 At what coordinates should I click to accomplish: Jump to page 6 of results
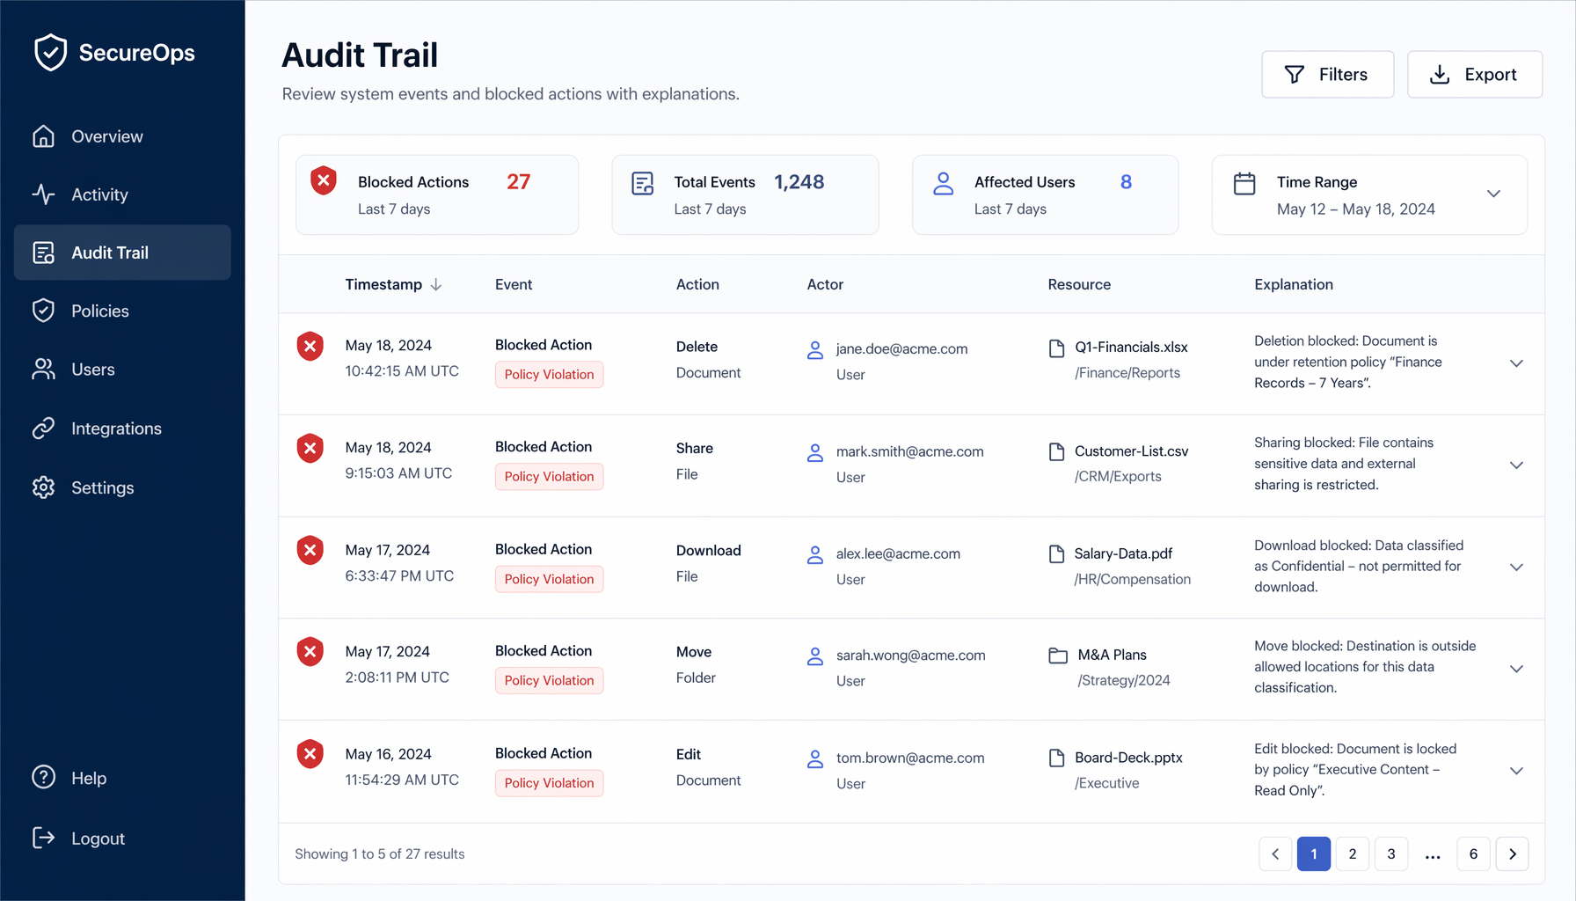(1474, 853)
